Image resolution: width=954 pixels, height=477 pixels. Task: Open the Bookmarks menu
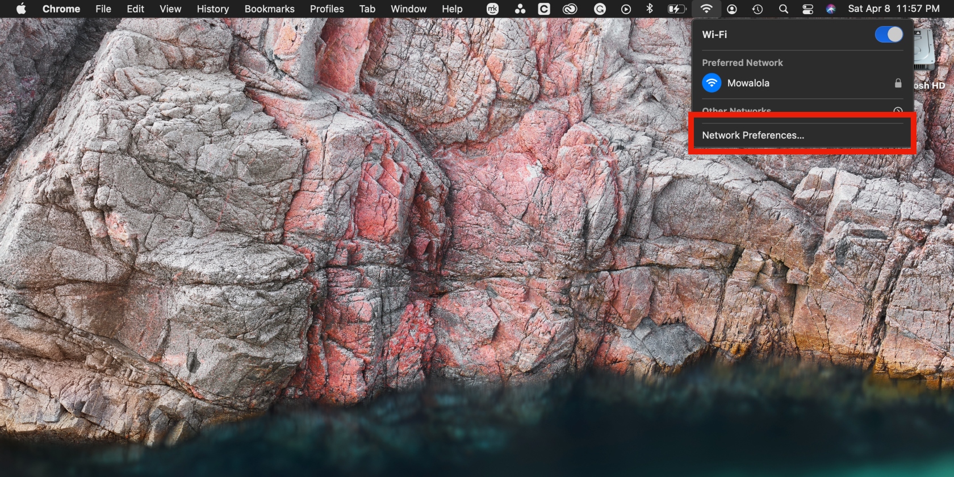click(x=270, y=9)
